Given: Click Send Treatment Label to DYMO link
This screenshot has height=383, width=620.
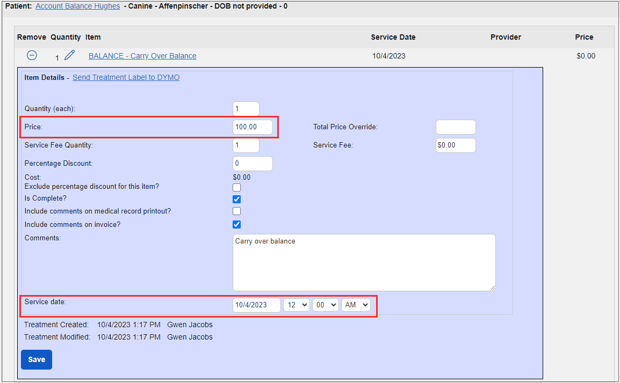Looking at the screenshot, I should click(126, 77).
